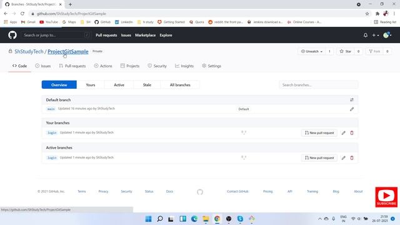Reload the page

[x=22, y=14]
